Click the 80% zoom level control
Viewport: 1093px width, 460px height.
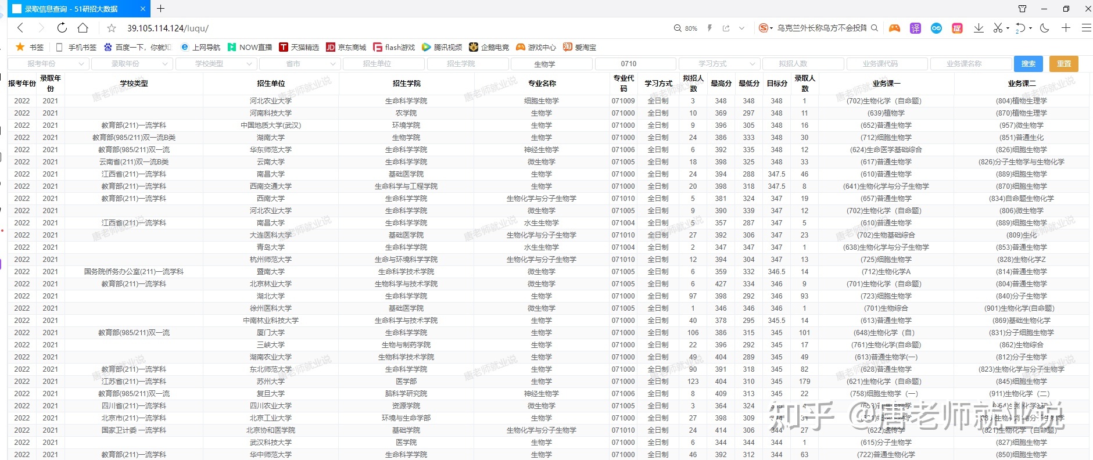coord(686,28)
